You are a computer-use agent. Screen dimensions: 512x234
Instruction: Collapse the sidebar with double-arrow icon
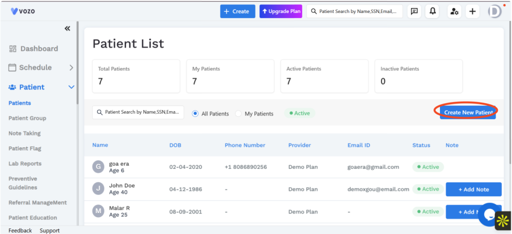coord(67,28)
